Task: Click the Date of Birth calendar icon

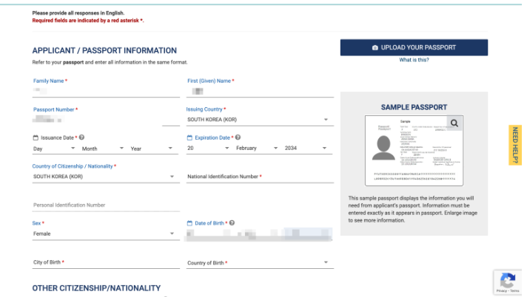Action: click(x=189, y=223)
